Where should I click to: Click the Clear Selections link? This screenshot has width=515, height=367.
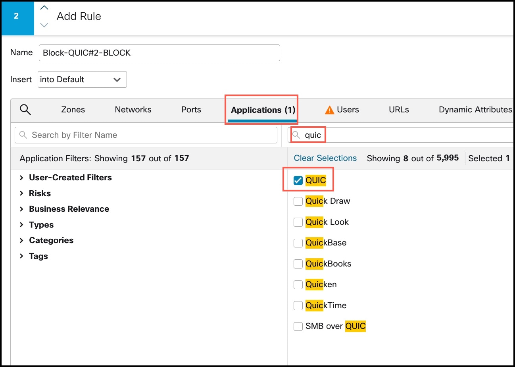(325, 158)
